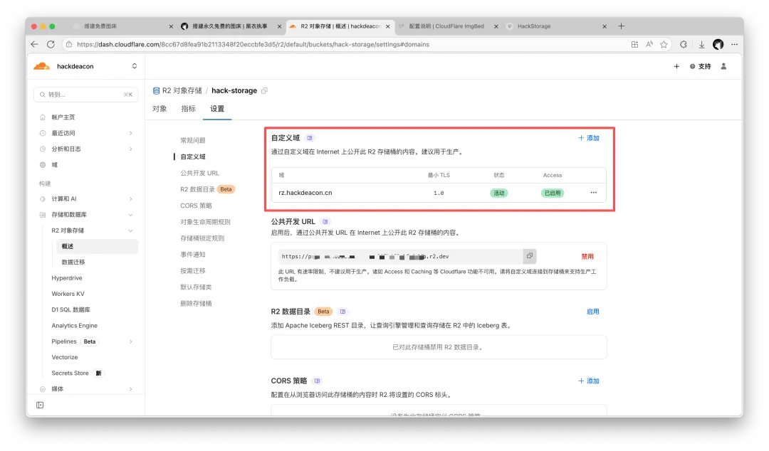The width and height of the screenshot is (769, 451).
Task: Open browser downloads icon
Action: click(x=702, y=44)
